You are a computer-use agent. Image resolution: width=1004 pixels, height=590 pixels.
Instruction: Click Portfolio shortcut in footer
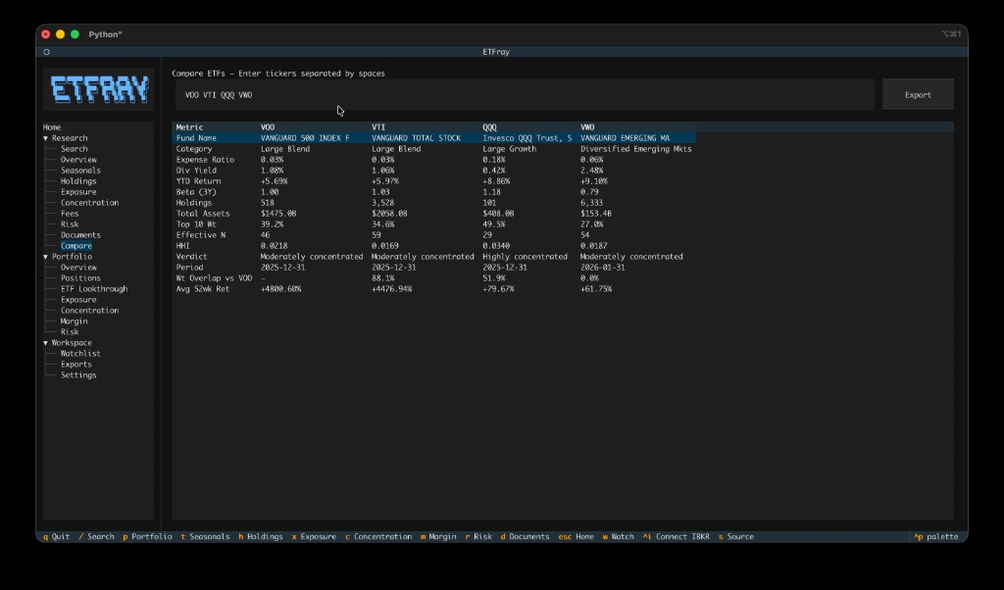(147, 537)
